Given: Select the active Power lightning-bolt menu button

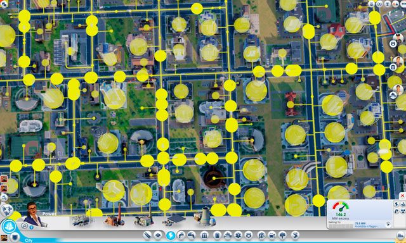Looking at the screenshot, I should tap(171, 235).
